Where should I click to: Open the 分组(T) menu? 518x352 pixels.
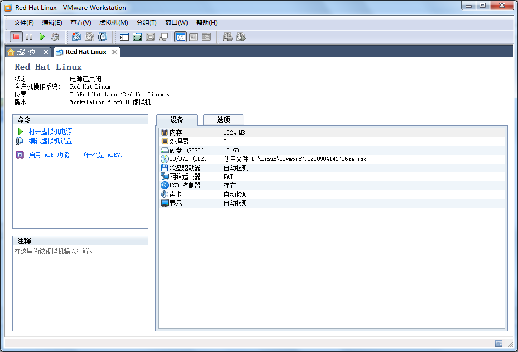click(147, 22)
